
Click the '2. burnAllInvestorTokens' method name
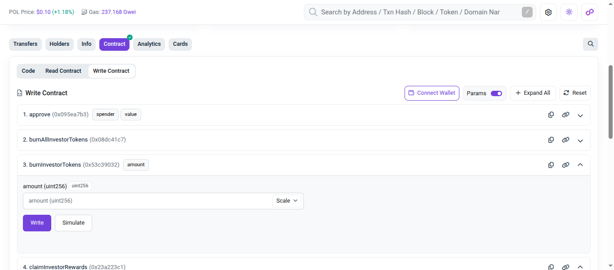coord(55,140)
